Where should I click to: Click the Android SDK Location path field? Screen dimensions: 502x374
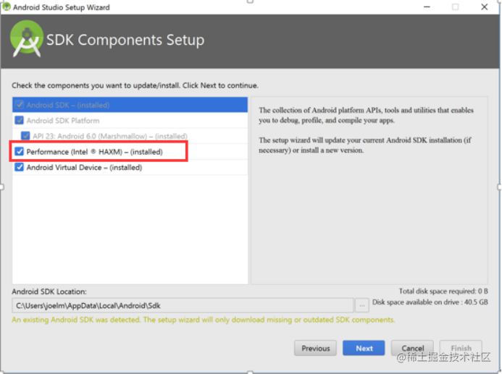click(x=183, y=305)
